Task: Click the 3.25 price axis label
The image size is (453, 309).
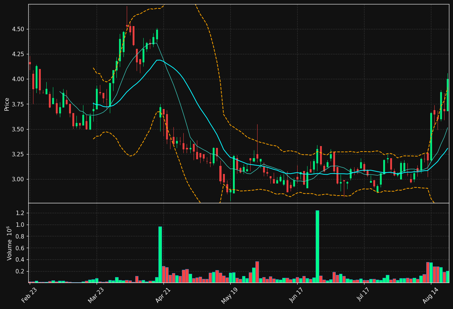Action: pyautogui.click(x=18, y=154)
